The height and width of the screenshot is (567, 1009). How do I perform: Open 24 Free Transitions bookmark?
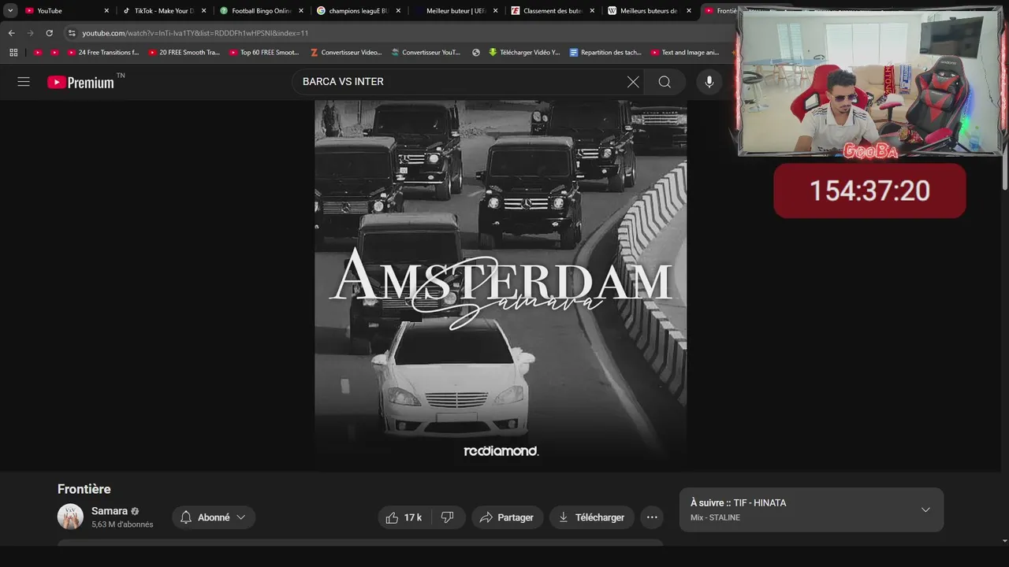(x=103, y=53)
